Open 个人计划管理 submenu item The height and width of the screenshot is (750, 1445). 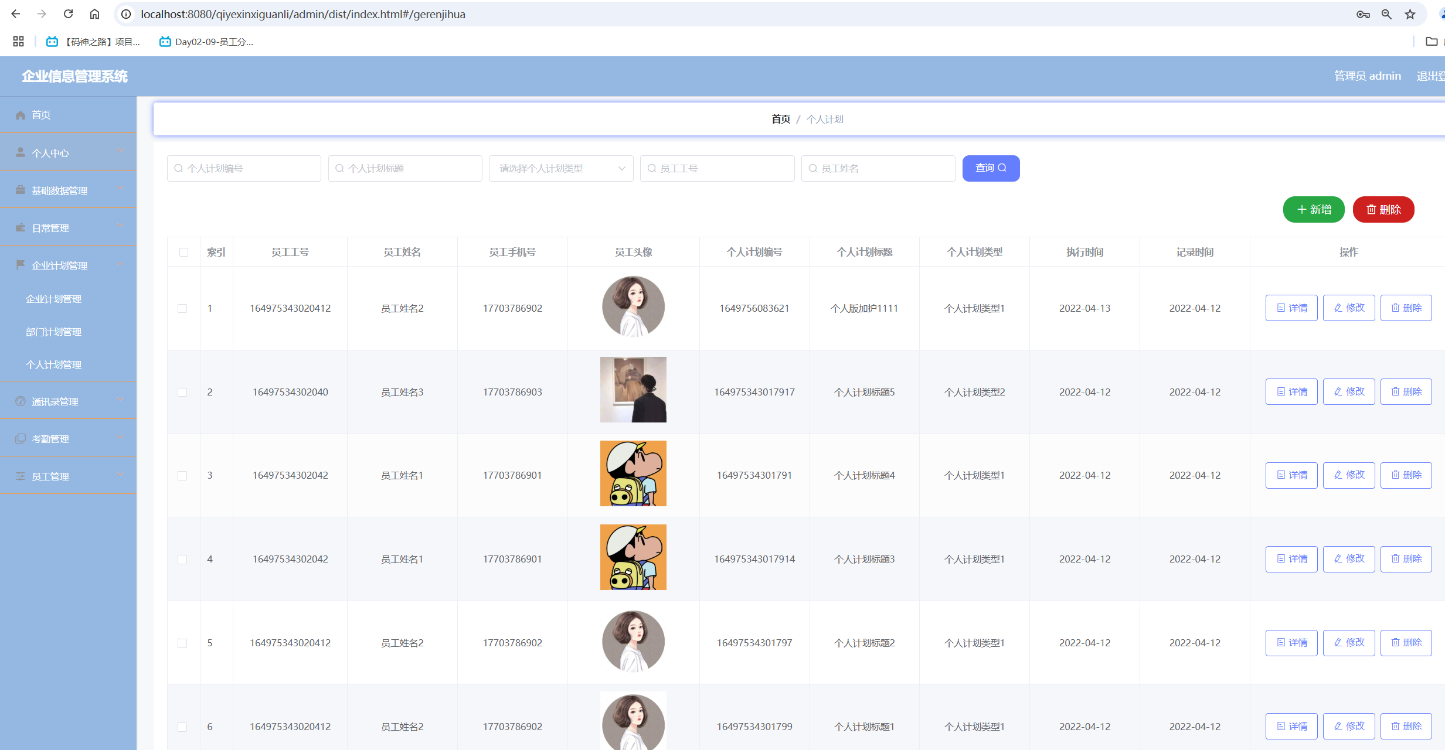53,364
